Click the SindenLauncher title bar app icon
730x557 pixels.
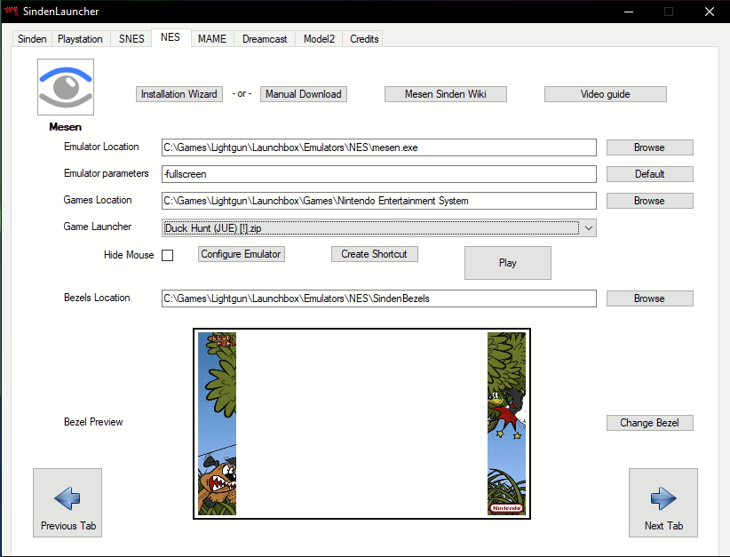tap(12, 12)
